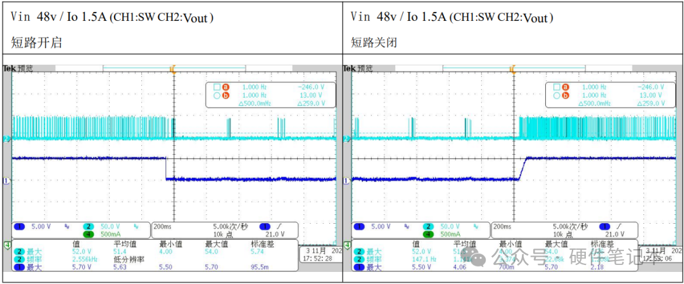Click the orange trigger position marker atop the 短路开启 graticule
The height and width of the screenshot is (284, 684).
[173, 69]
